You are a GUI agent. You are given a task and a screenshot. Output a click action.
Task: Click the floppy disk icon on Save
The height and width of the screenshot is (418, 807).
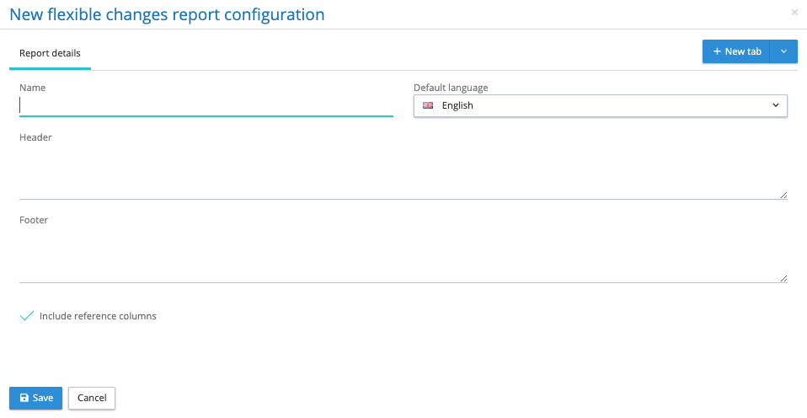pos(24,399)
